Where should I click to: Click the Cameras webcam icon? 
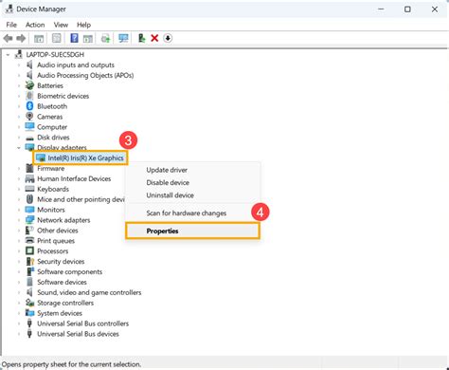pyautogui.click(x=29, y=117)
